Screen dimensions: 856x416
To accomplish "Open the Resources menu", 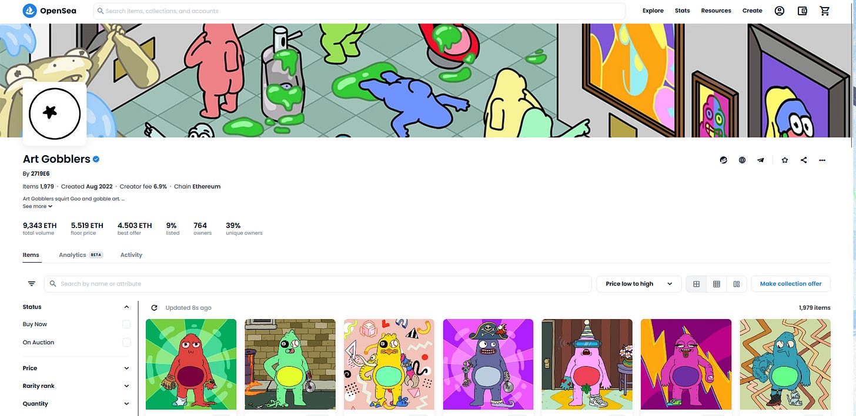I will pos(716,11).
